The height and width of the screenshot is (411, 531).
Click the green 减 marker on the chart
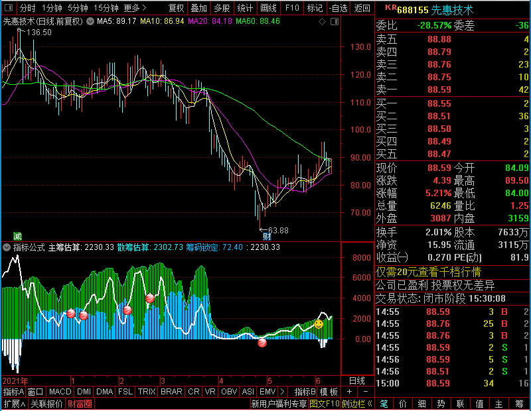pyautogui.click(x=17, y=236)
